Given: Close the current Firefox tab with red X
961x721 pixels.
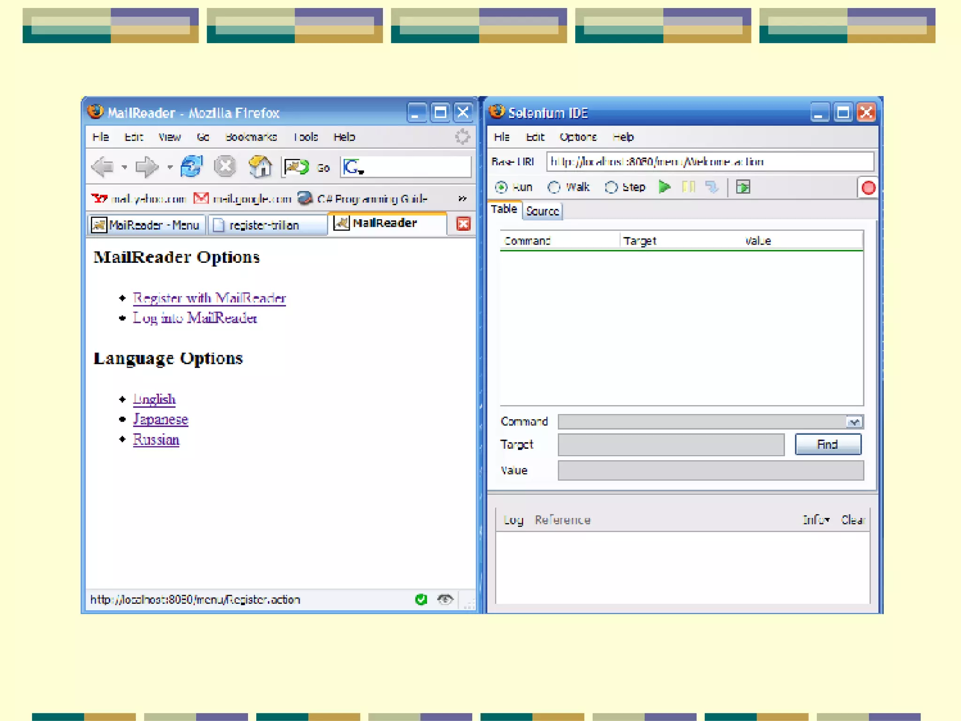Looking at the screenshot, I should (x=463, y=224).
